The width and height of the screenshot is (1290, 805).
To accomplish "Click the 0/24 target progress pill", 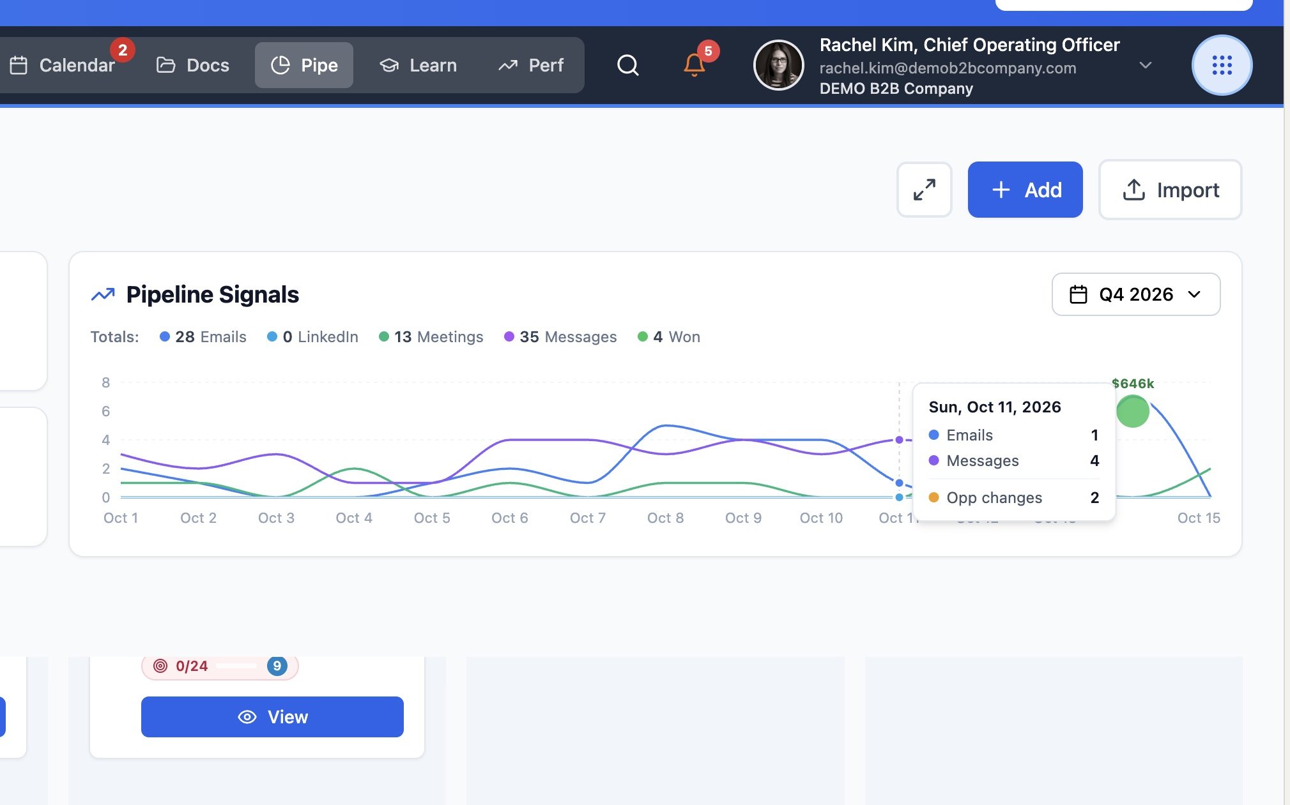I will click(220, 666).
